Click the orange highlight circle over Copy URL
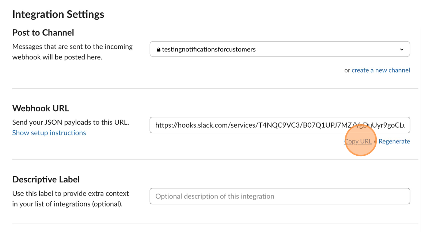The height and width of the screenshot is (232, 421). pyautogui.click(x=361, y=140)
